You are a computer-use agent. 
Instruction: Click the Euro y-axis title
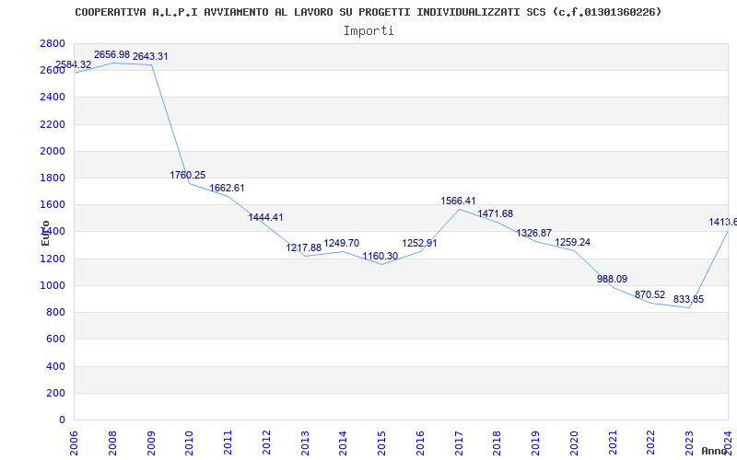click(x=45, y=234)
